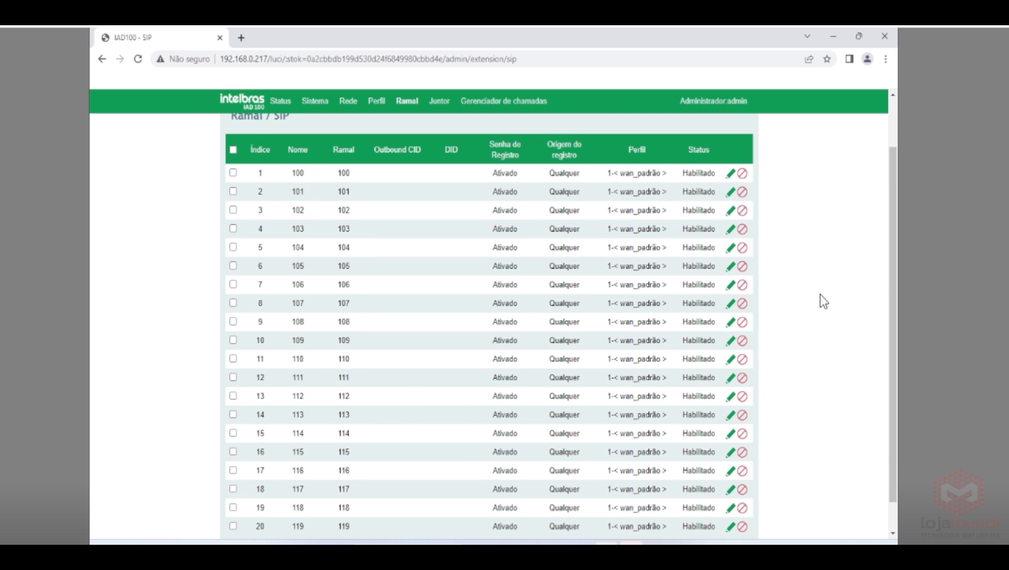Edit extension 100 with pencil icon

(730, 173)
